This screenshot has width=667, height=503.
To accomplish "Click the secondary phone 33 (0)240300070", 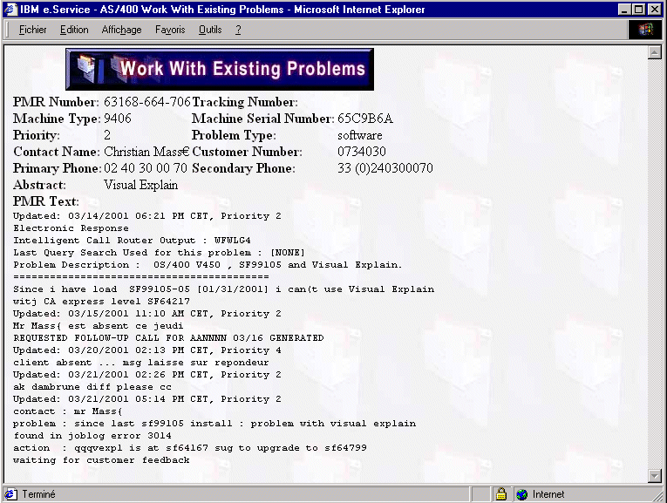I will (385, 168).
